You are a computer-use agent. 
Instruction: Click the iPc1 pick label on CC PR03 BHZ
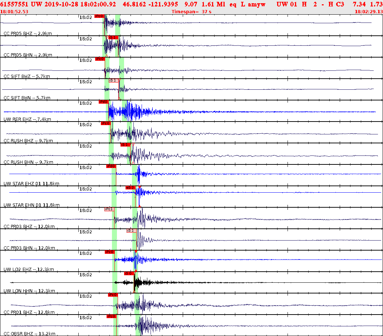109,208
